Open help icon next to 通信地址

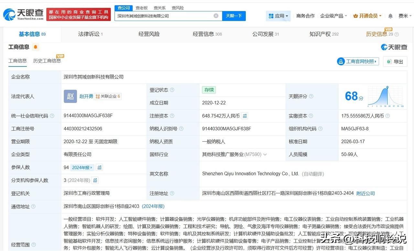point(33,206)
